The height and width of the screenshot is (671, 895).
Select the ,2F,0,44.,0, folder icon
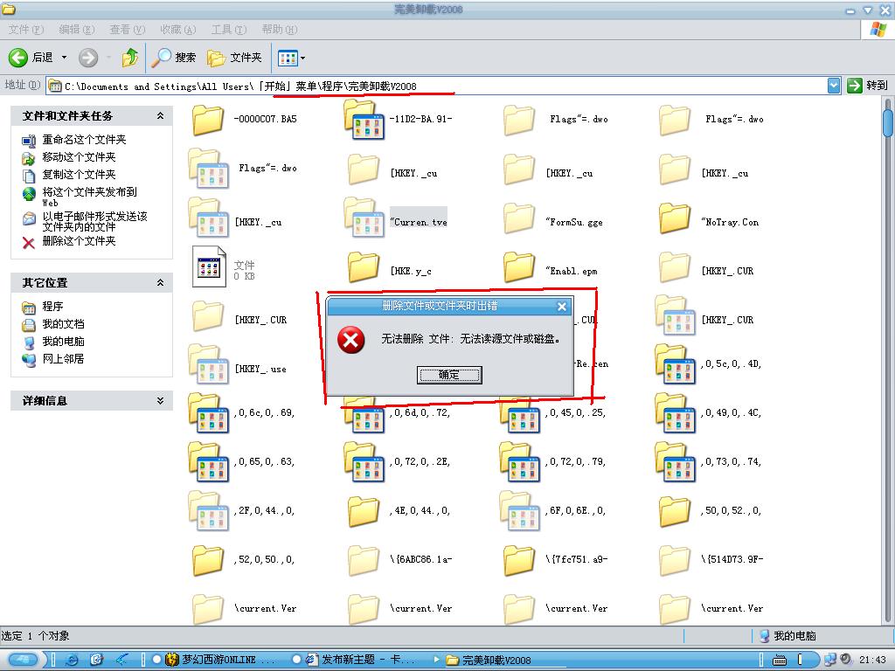[x=208, y=511]
